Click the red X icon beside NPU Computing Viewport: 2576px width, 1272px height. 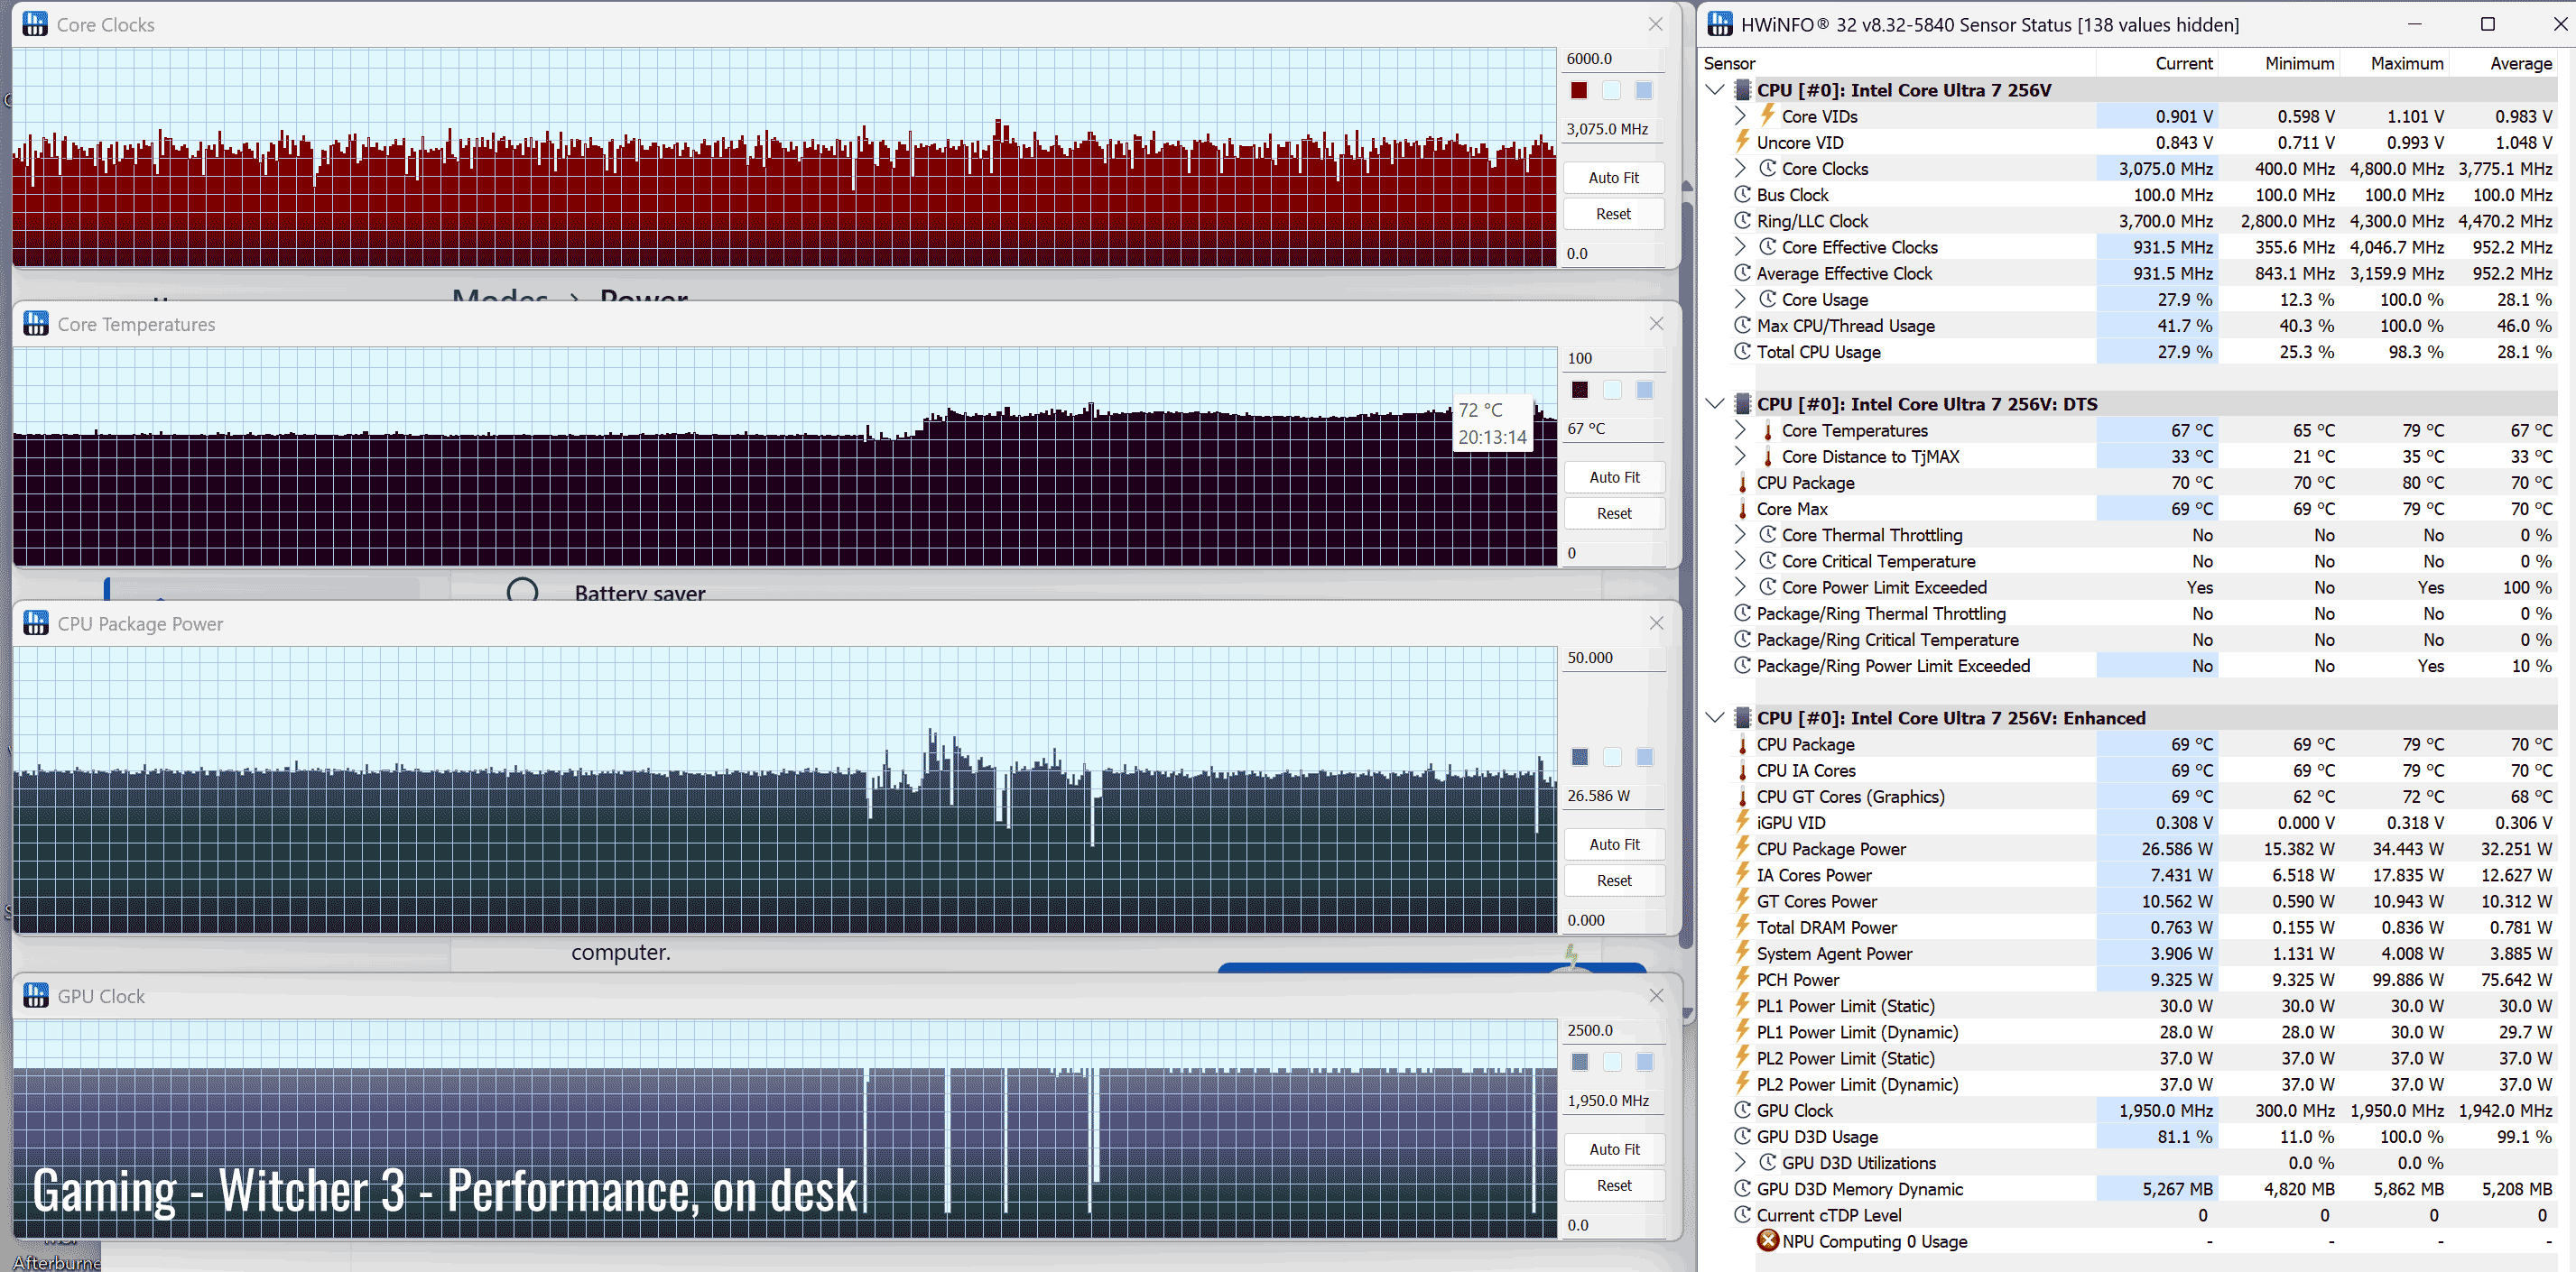1767,1240
